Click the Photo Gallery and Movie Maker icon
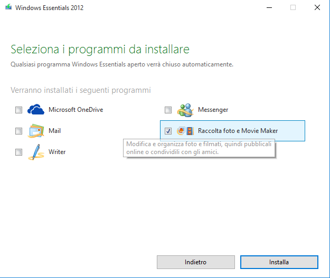Viewport: 330px width, 278px height. point(185,131)
